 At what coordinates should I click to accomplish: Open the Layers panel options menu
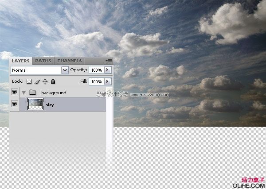[x=109, y=61]
